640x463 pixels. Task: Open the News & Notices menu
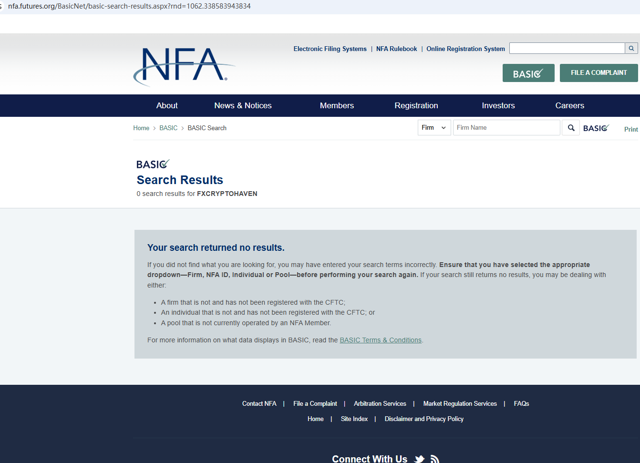pyautogui.click(x=243, y=105)
